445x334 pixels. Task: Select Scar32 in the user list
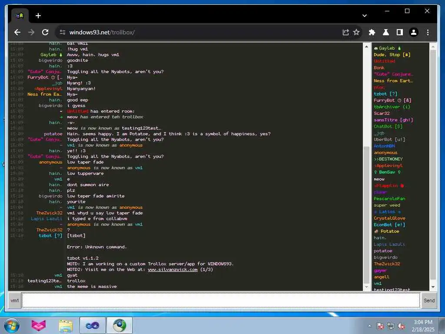point(382,114)
